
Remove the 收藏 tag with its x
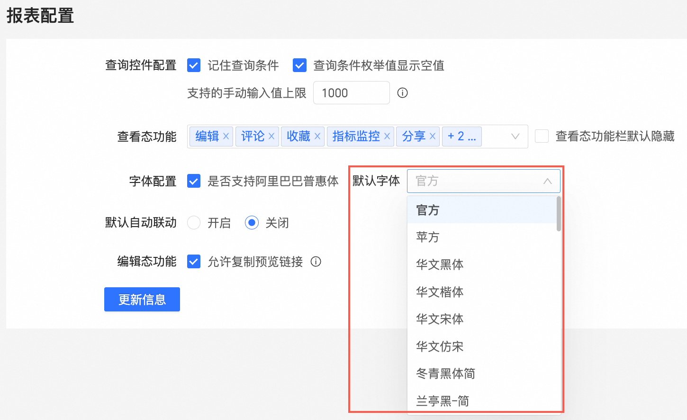pos(317,137)
